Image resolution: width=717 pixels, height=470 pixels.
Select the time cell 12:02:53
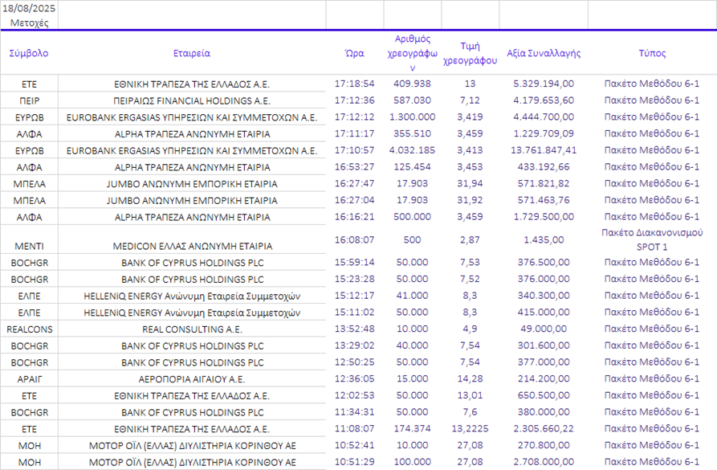(x=354, y=395)
